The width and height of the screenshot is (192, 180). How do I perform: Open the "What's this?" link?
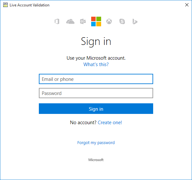96,64
